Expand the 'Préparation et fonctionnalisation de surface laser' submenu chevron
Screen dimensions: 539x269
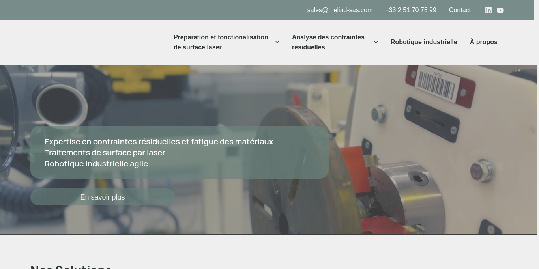click(x=277, y=42)
